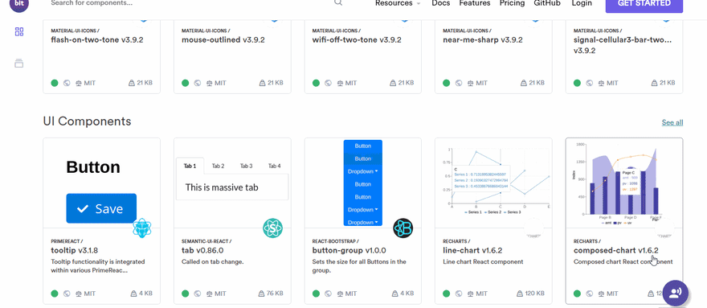The image size is (707, 308).
Task: Open the Docs menu item
Action: (x=440, y=3)
